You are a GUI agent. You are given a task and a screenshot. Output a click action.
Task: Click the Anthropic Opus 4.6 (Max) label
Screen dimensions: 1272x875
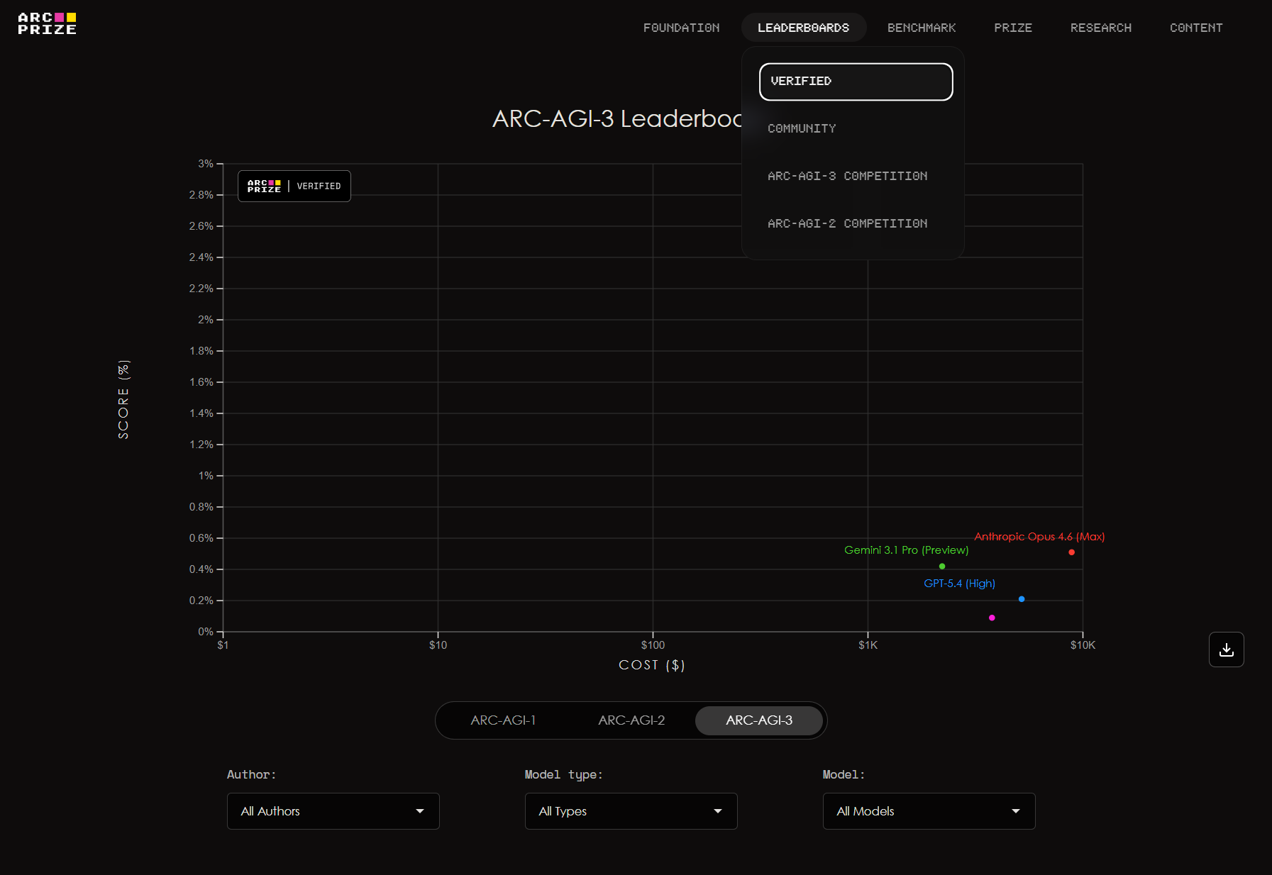(x=1039, y=537)
